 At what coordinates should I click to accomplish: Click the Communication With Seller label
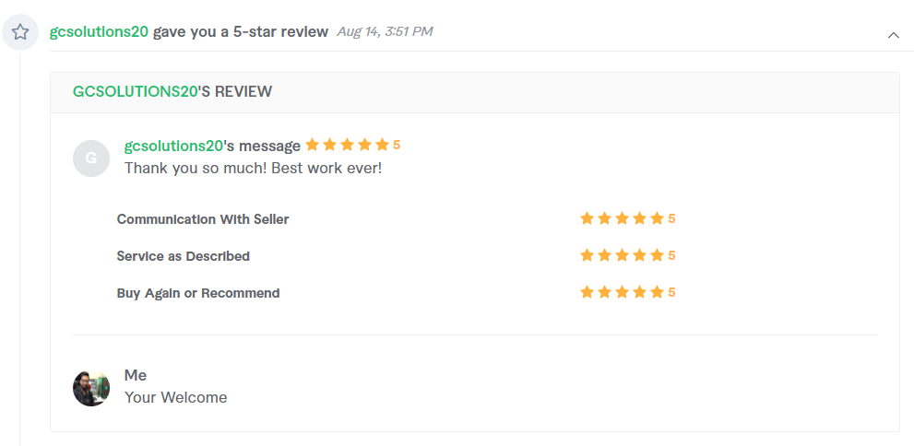click(203, 219)
